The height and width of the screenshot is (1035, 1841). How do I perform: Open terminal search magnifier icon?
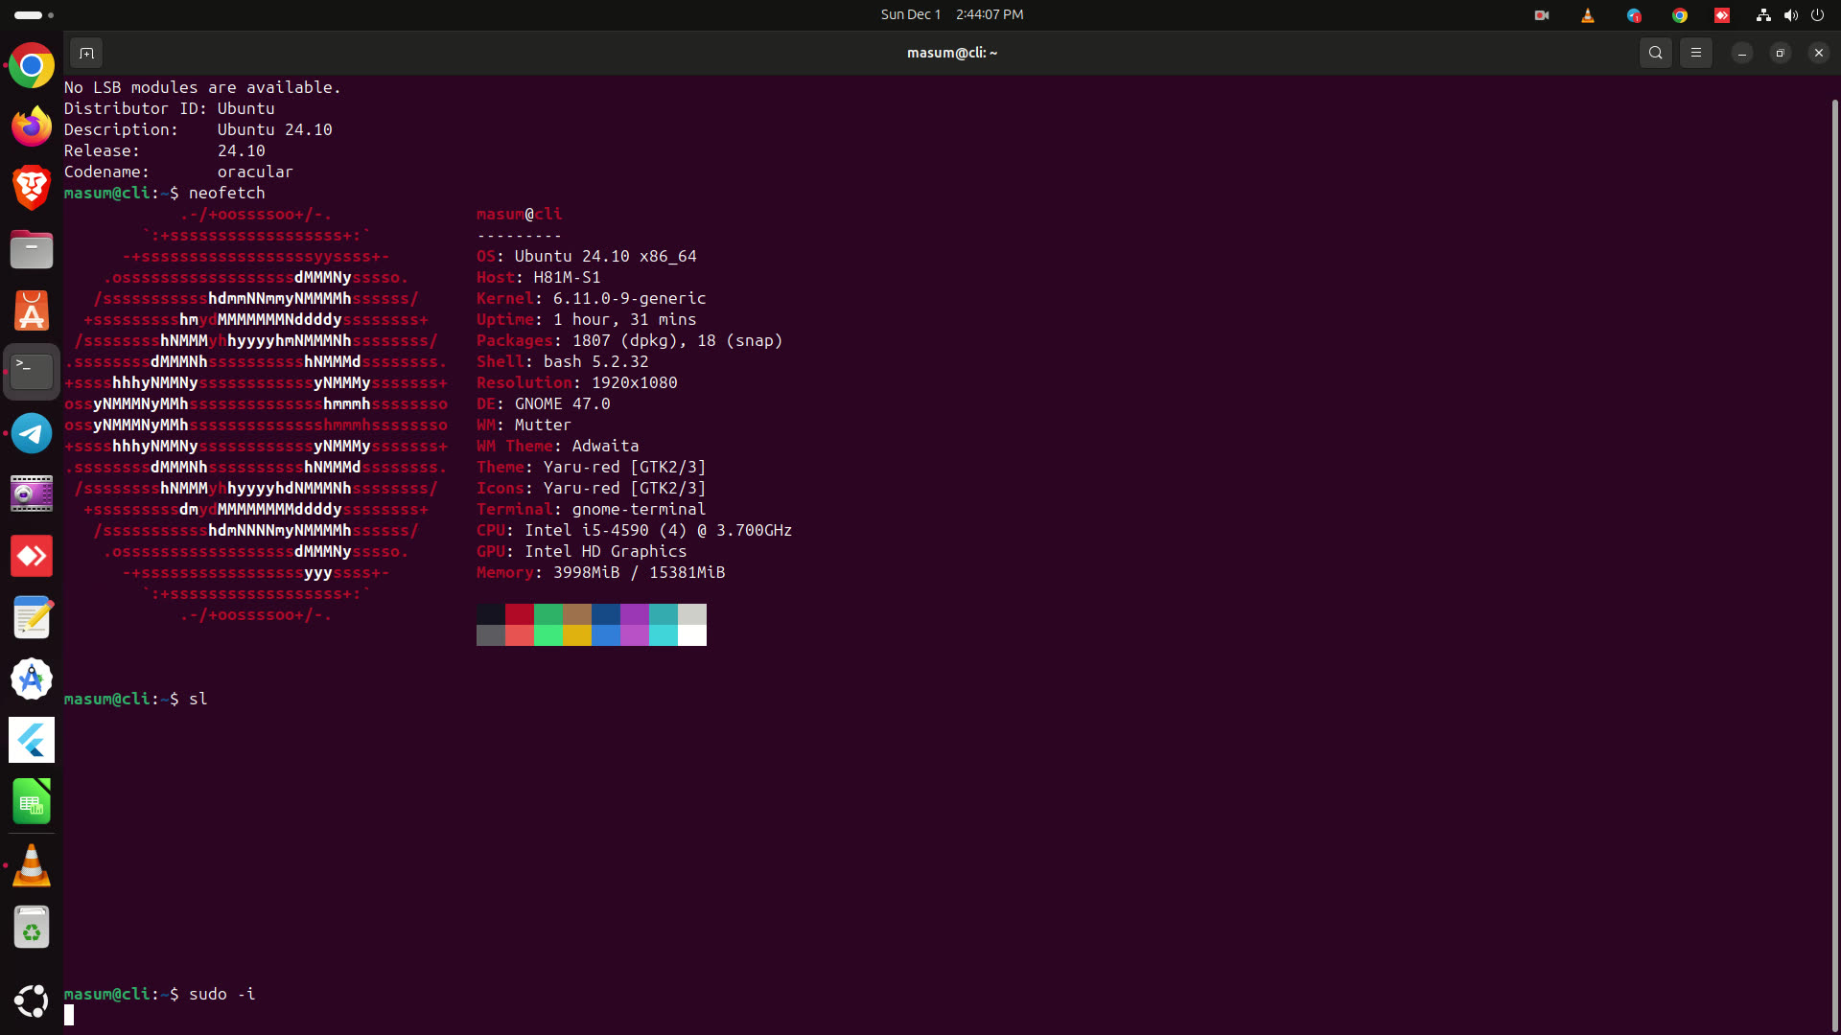coord(1656,53)
